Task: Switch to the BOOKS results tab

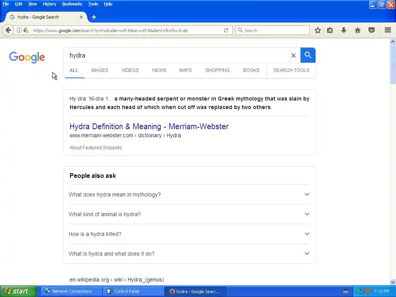Action: click(251, 70)
